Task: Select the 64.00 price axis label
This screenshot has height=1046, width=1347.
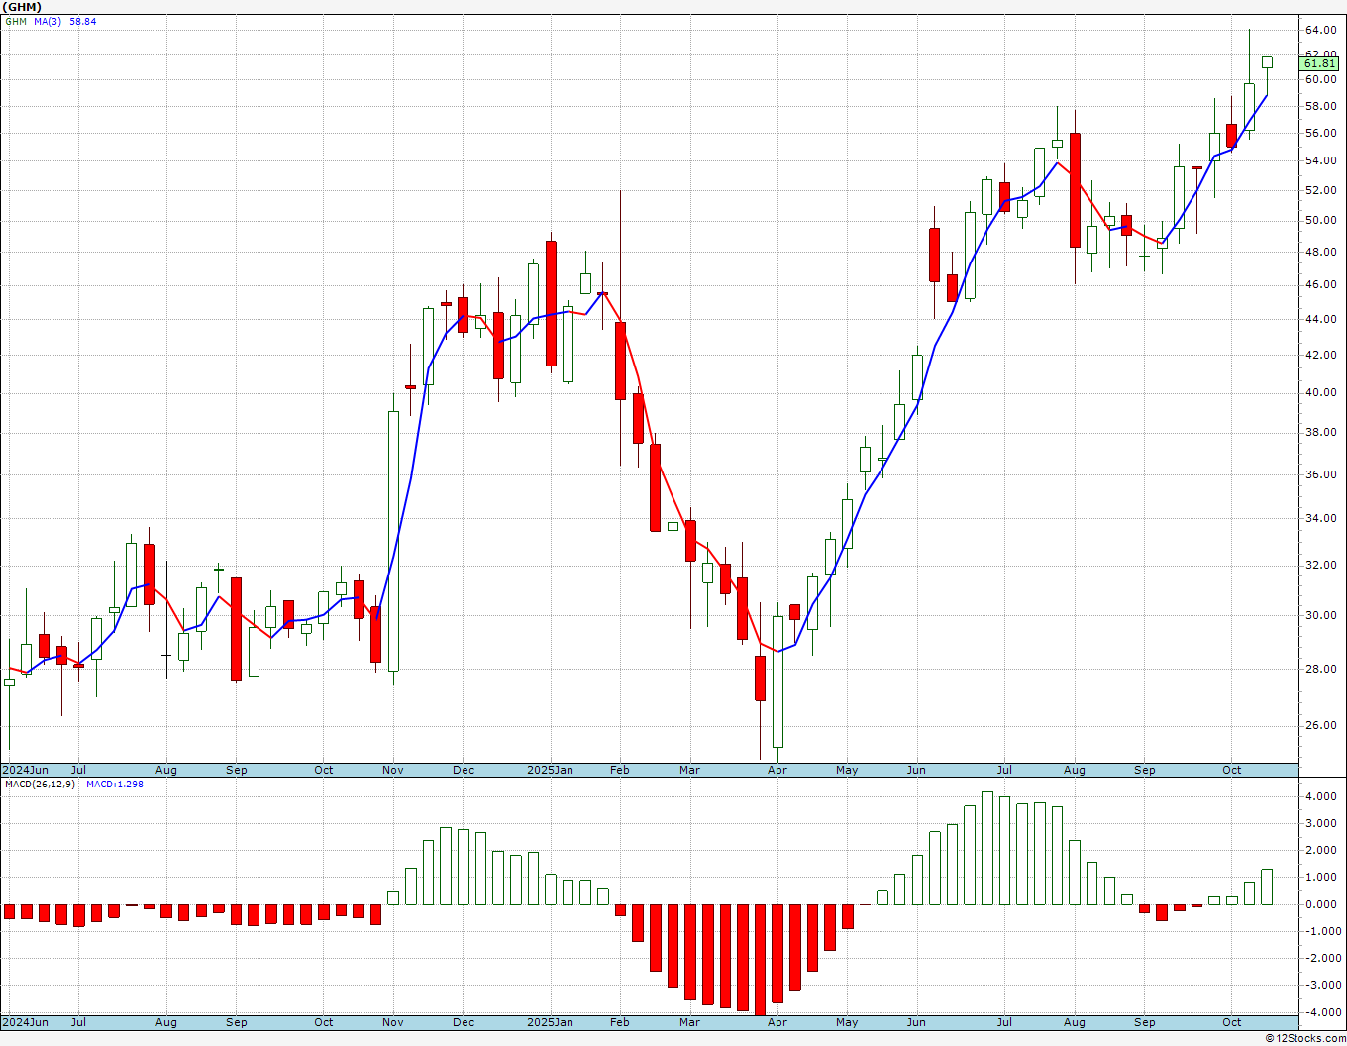Action: coord(1321,30)
